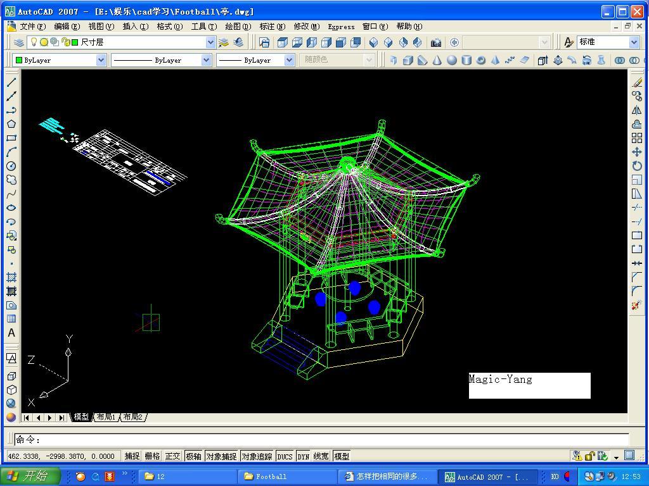The image size is (649, 486).
Task: Create a Cylinder solid
Action: (x=466, y=60)
